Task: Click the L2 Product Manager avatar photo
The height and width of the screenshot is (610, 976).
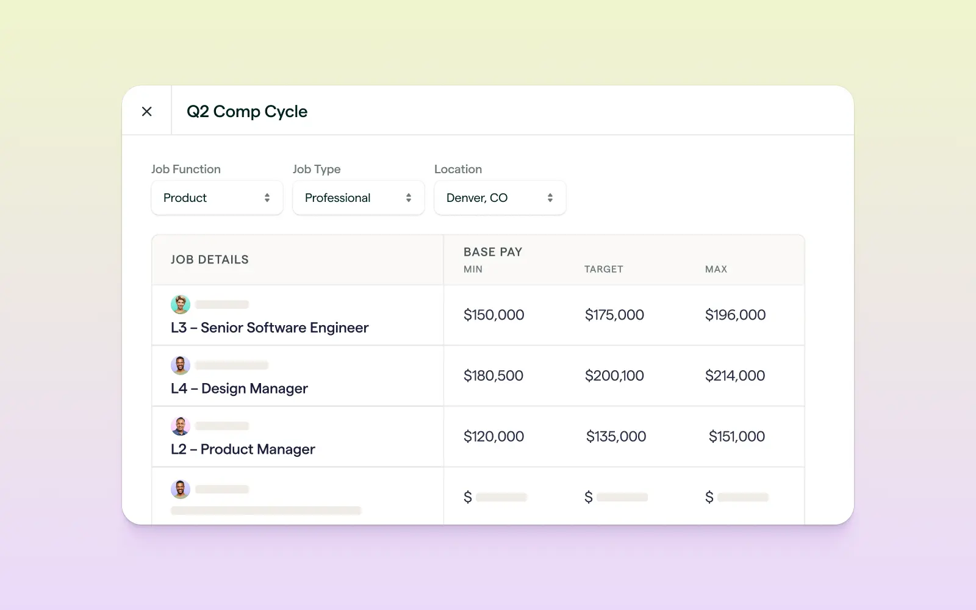Action: (x=181, y=425)
